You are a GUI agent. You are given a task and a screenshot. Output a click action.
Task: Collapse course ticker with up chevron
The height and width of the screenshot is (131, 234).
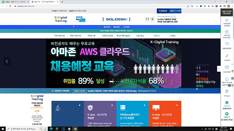[x=178, y=91]
